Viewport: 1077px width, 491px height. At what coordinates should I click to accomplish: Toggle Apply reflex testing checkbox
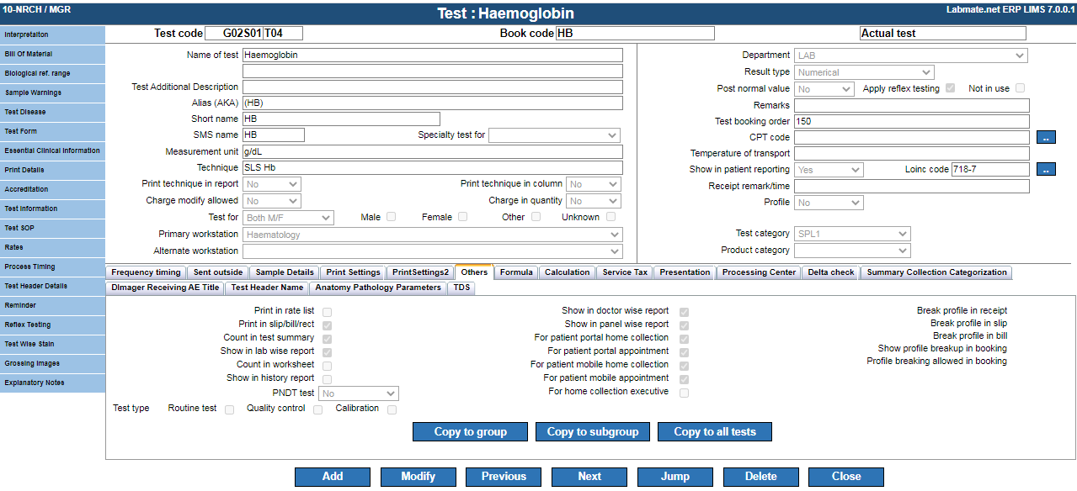(x=951, y=88)
